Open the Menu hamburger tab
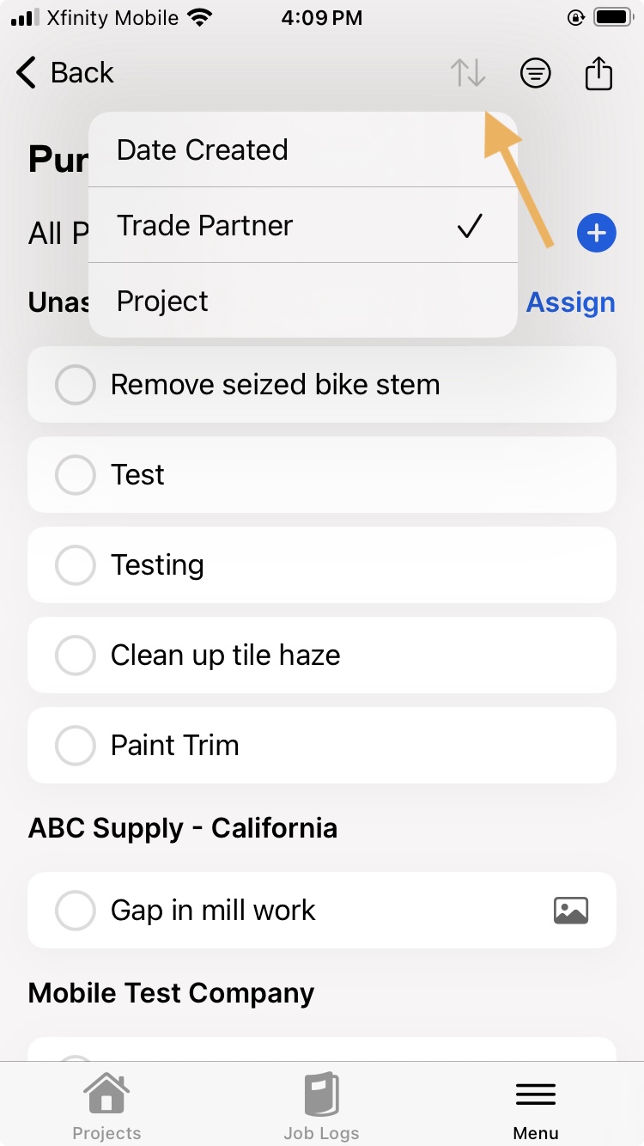 tap(536, 1108)
